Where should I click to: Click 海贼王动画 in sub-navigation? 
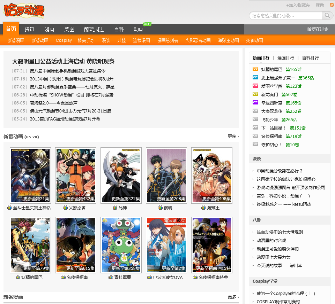228,40
